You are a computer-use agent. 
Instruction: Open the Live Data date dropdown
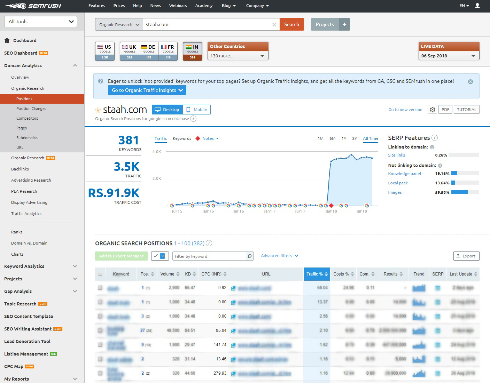pyautogui.click(x=449, y=56)
